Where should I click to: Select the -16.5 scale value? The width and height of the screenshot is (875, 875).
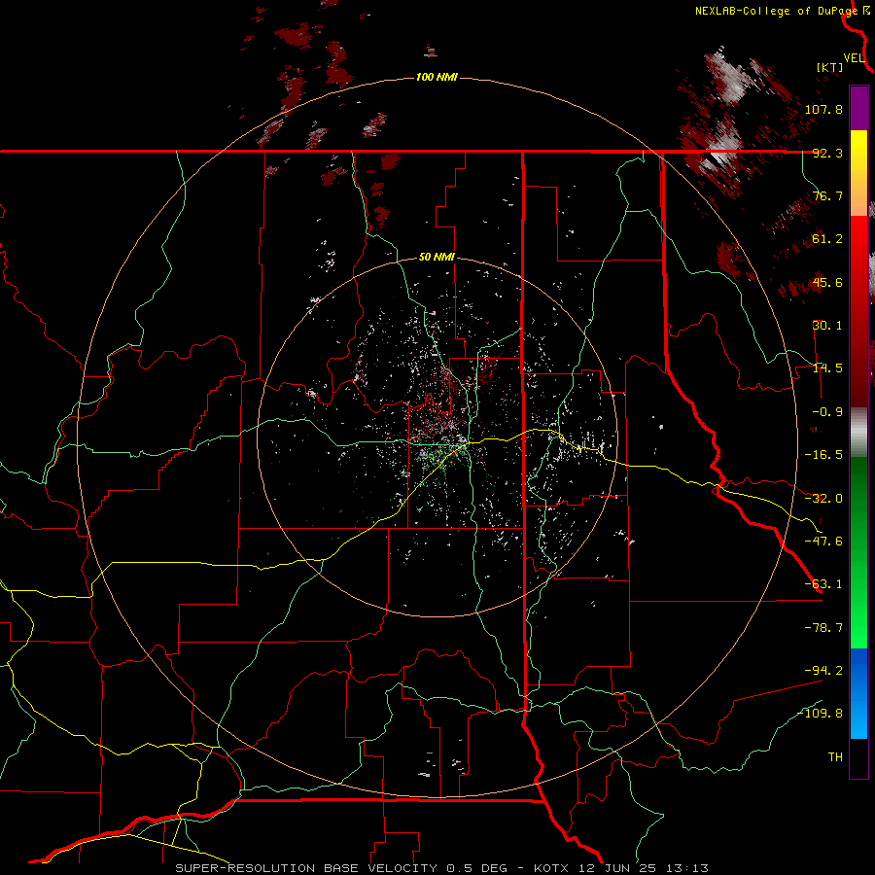point(823,455)
